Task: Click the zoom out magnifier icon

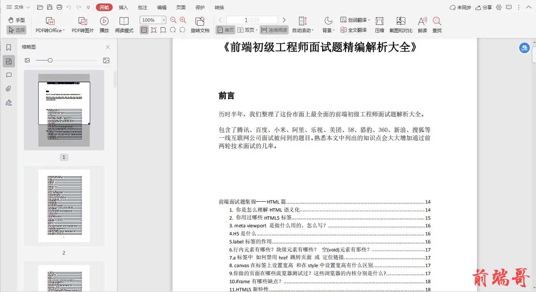Action: (x=173, y=20)
